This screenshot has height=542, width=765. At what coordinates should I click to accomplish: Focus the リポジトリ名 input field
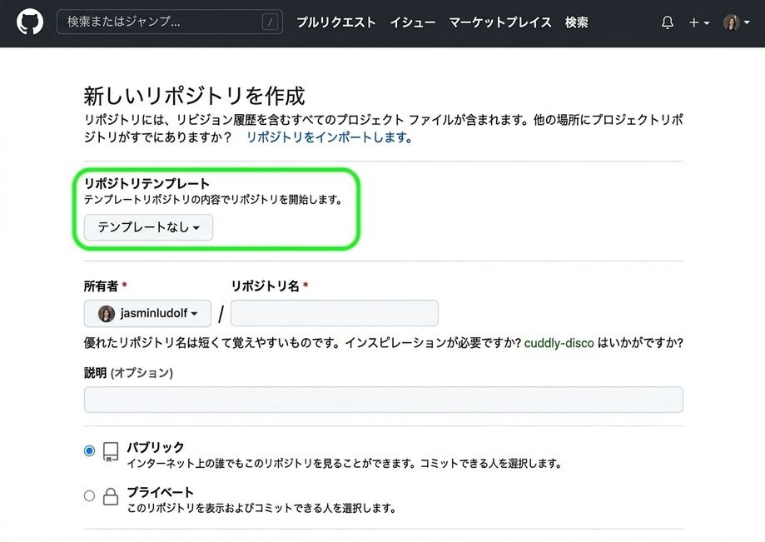click(x=334, y=313)
